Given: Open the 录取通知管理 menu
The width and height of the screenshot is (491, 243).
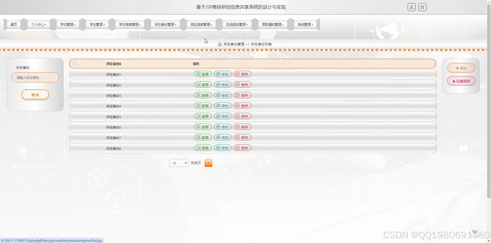Looking at the screenshot, I should point(273,25).
